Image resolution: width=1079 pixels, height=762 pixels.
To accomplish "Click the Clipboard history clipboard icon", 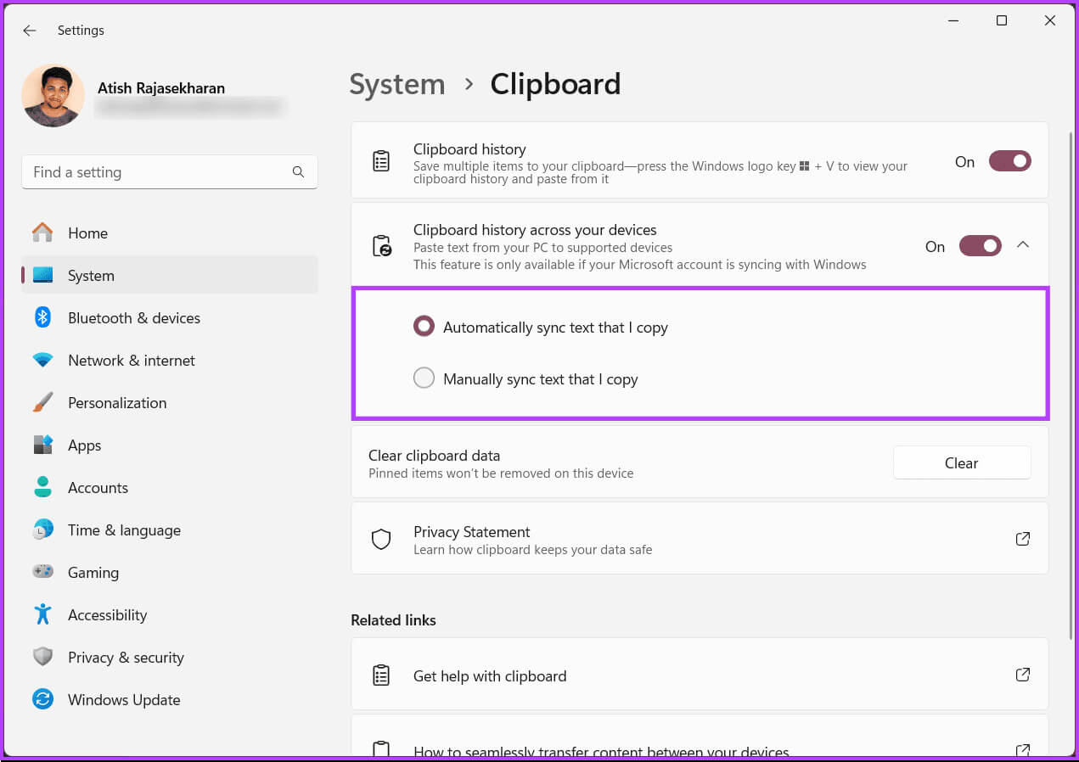I will point(381,160).
